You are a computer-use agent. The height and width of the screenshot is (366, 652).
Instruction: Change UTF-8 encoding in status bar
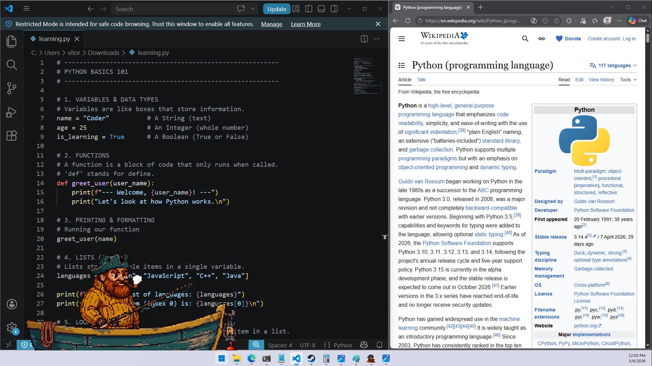[307, 345]
